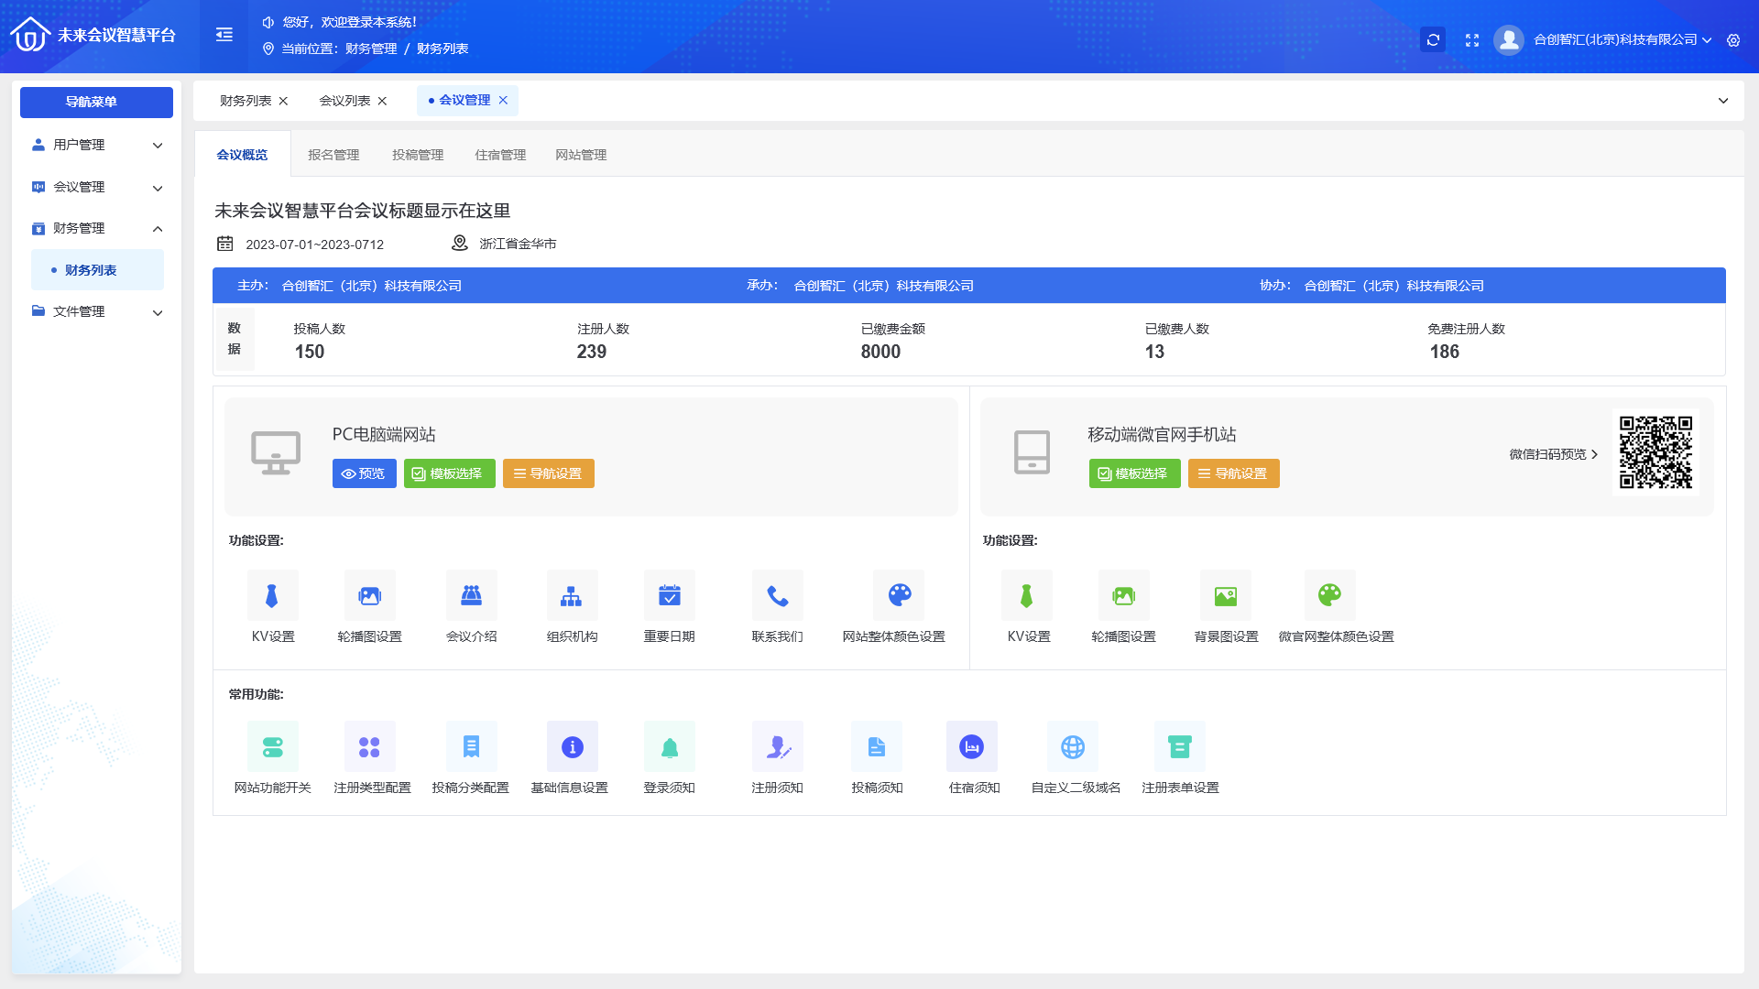Click the 投稿人数 value 150

[x=310, y=352]
